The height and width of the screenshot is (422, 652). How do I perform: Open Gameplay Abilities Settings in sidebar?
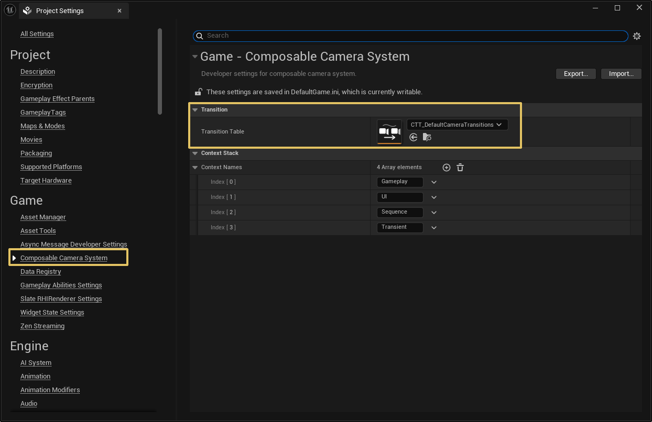click(61, 285)
